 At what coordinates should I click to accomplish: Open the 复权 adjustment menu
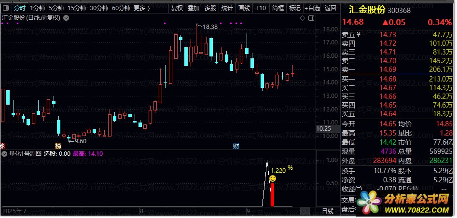[177, 8]
